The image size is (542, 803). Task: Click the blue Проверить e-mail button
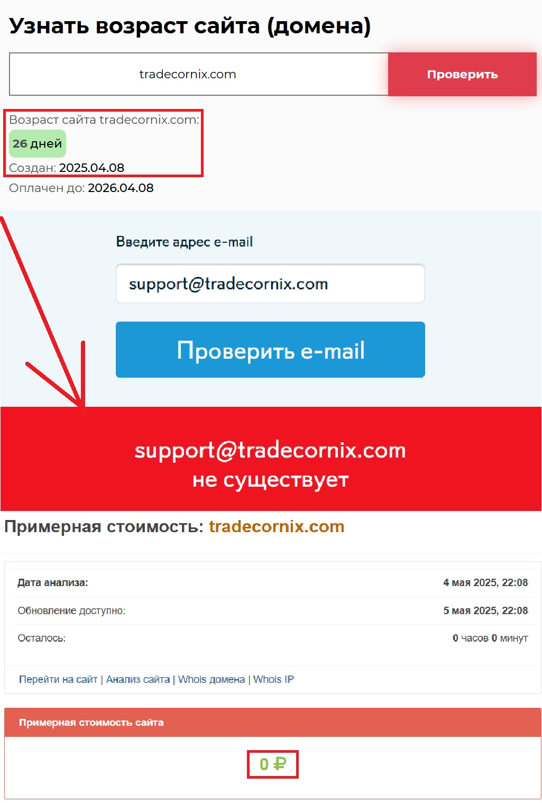coord(270,350)
